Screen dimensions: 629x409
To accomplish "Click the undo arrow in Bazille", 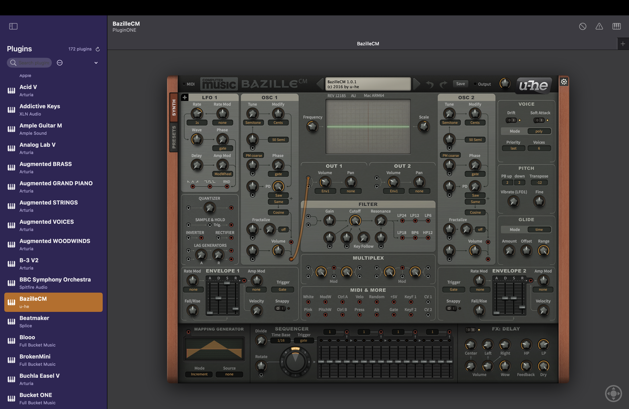I will [x=430, y=84].
